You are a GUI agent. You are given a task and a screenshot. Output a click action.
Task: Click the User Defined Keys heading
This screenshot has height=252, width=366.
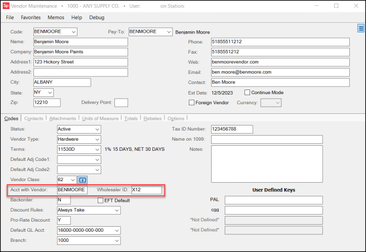(x=273, y=190)
